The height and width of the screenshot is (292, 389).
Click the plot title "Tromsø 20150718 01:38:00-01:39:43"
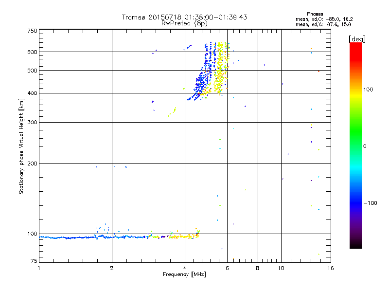coord(184,17)
